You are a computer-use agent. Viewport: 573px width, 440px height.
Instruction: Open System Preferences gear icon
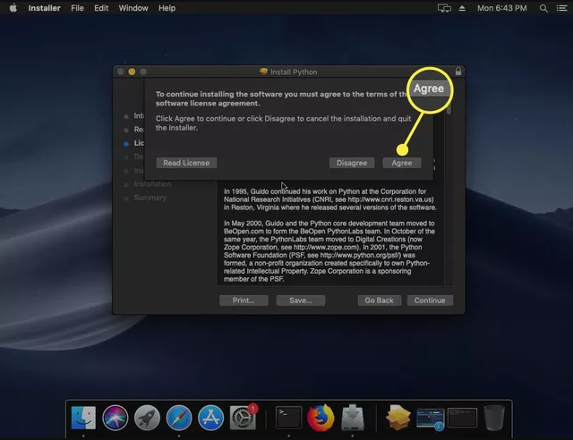click(x=243, y=418)
